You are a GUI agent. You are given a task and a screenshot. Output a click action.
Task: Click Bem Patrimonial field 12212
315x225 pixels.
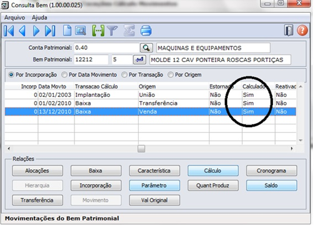coord(91,59)
